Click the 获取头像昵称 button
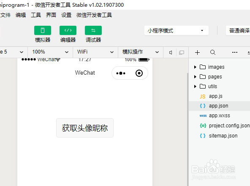 pyautogui.click(x=85, y=128)
